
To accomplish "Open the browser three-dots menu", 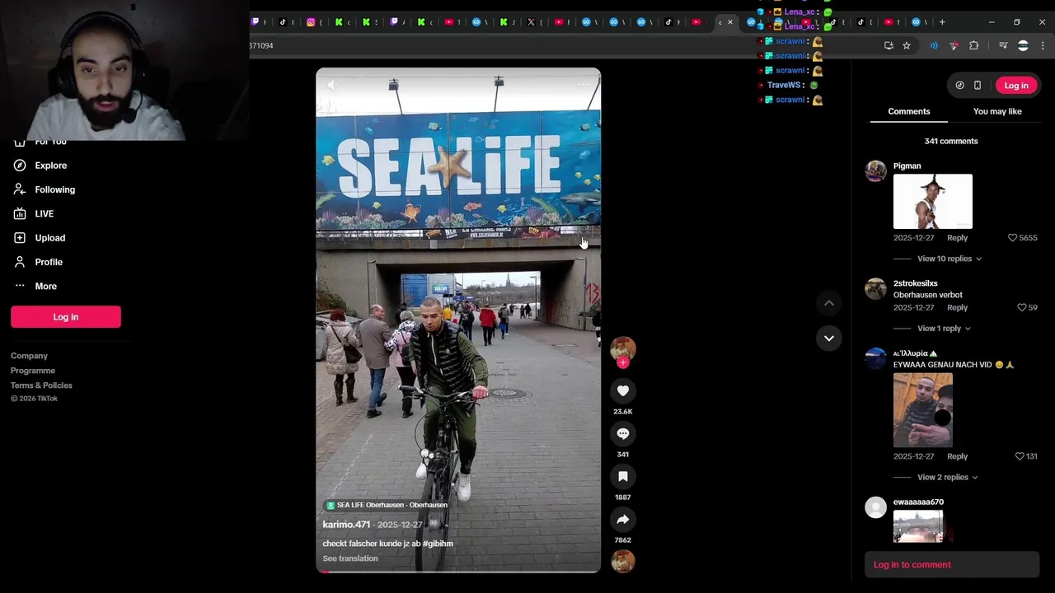I will tap(1043, 46).
